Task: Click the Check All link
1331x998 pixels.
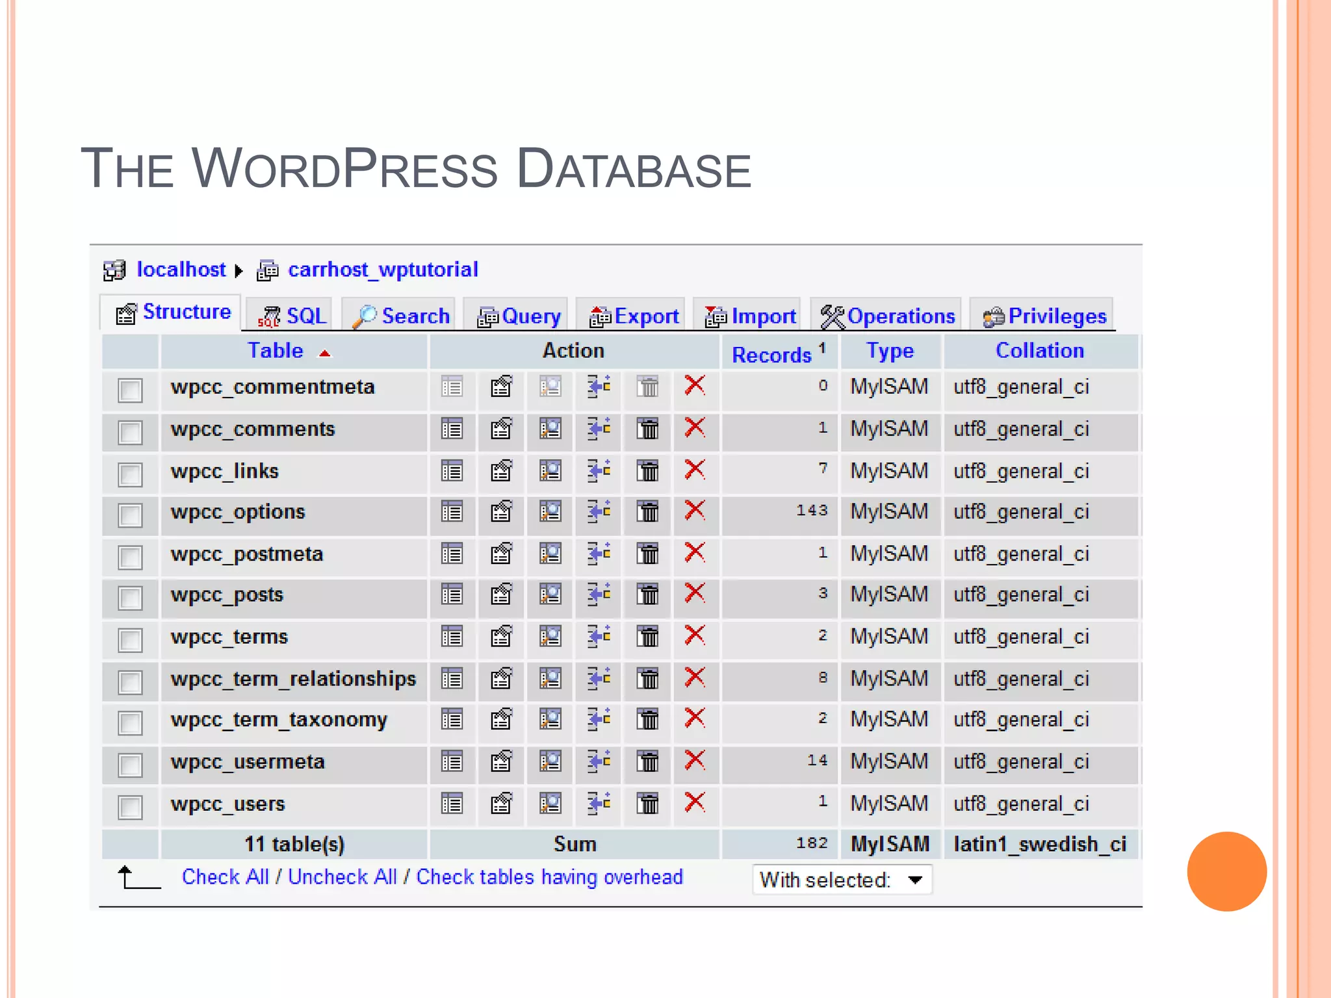Action: click(x=225, y=877)
